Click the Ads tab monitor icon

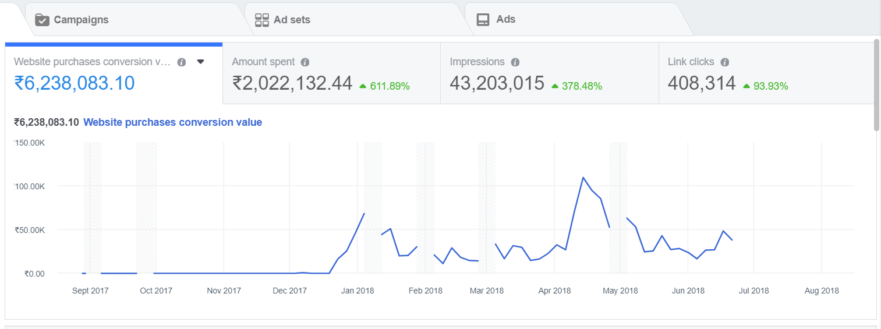point(483,20)
